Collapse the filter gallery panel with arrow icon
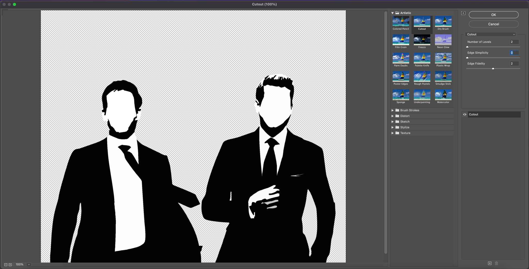This screenshot has width=529, height=269. coord(463,13)
